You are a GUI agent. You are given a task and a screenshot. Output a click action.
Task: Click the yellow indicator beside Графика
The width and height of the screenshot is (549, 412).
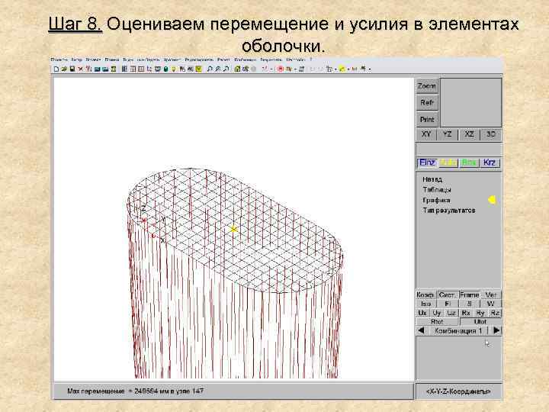pos(492,200)
